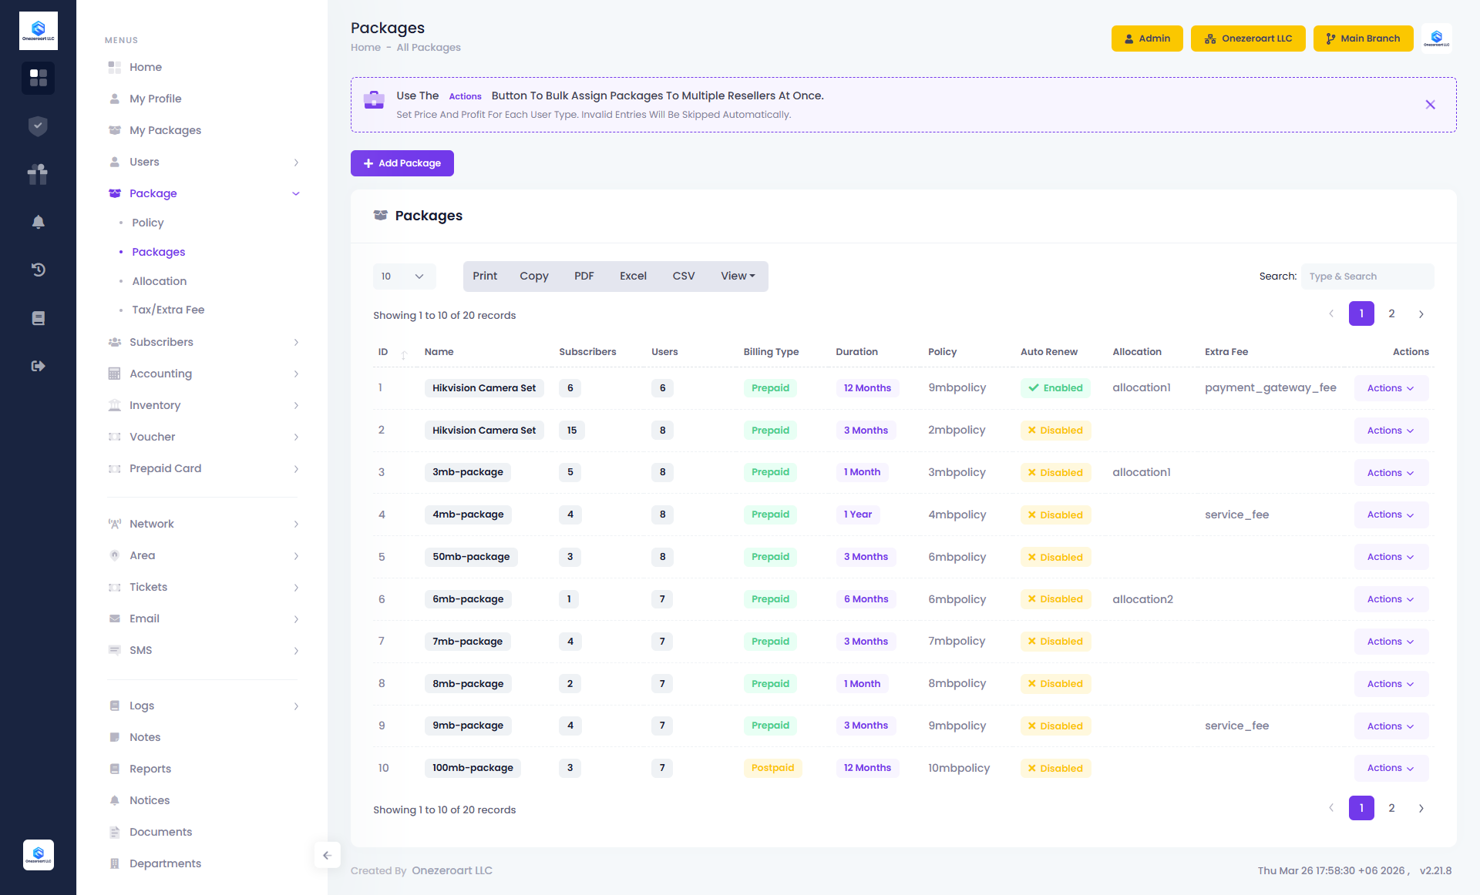Collapse sidebar with the left arrow button

click(x=327, y=855)
